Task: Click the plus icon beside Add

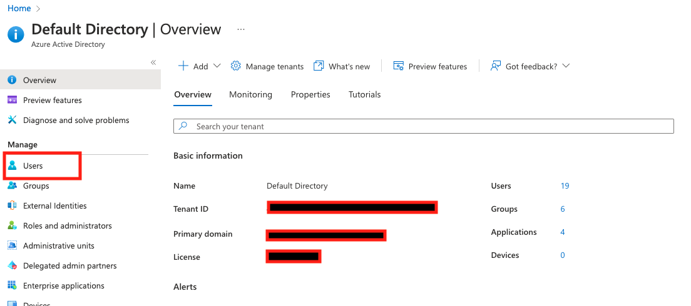Action: click(x=183, y=66)
